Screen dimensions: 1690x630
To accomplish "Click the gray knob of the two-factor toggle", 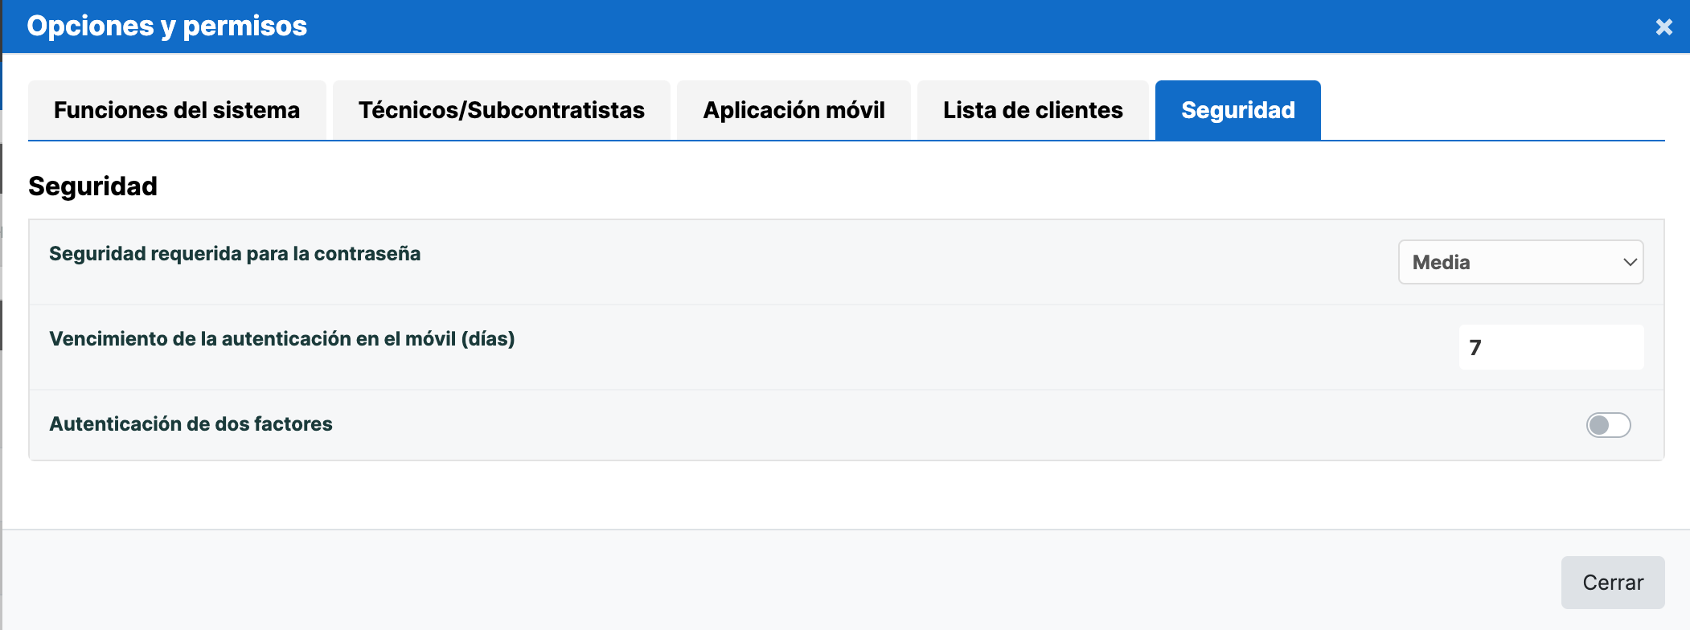I will 1599,425.
